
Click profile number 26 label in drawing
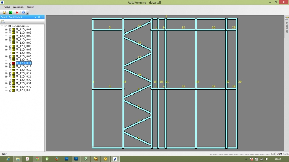[x=213, y=27]
